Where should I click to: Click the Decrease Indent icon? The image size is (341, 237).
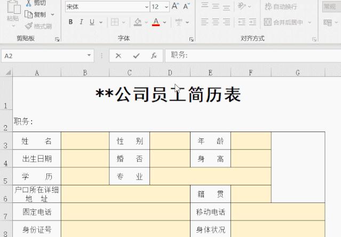pos(242,22)
